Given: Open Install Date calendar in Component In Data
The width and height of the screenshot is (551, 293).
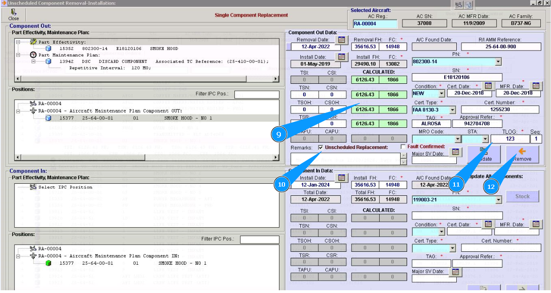Looking at the screenshot, I should 342,178.
